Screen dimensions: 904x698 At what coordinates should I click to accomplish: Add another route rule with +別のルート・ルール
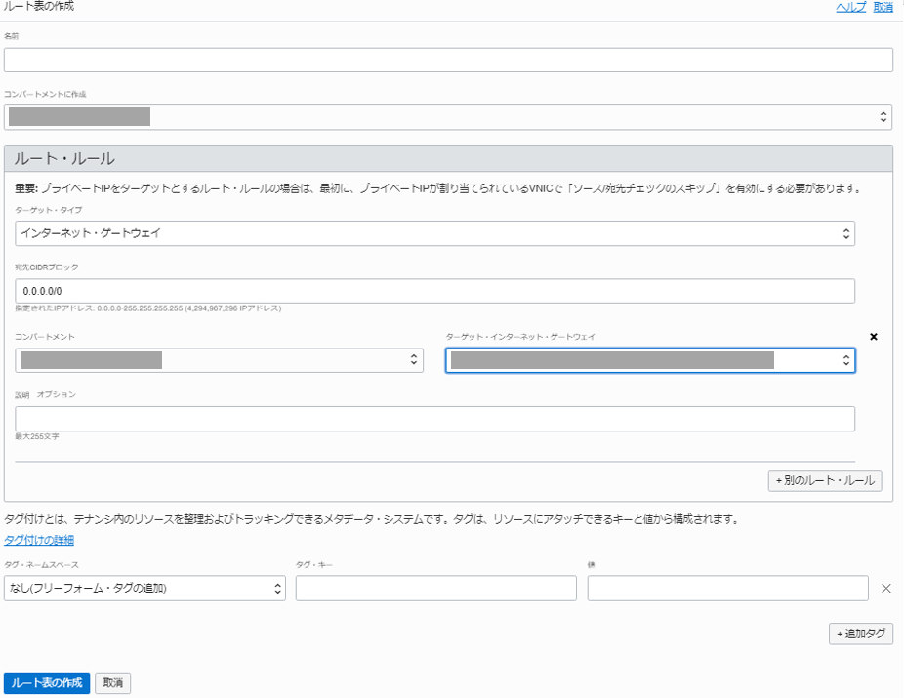pos(825,480)
